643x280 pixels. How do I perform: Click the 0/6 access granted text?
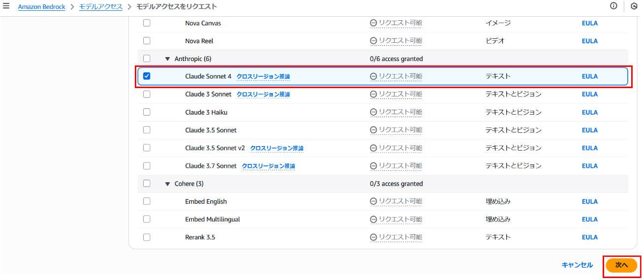[x=397, y=59]
